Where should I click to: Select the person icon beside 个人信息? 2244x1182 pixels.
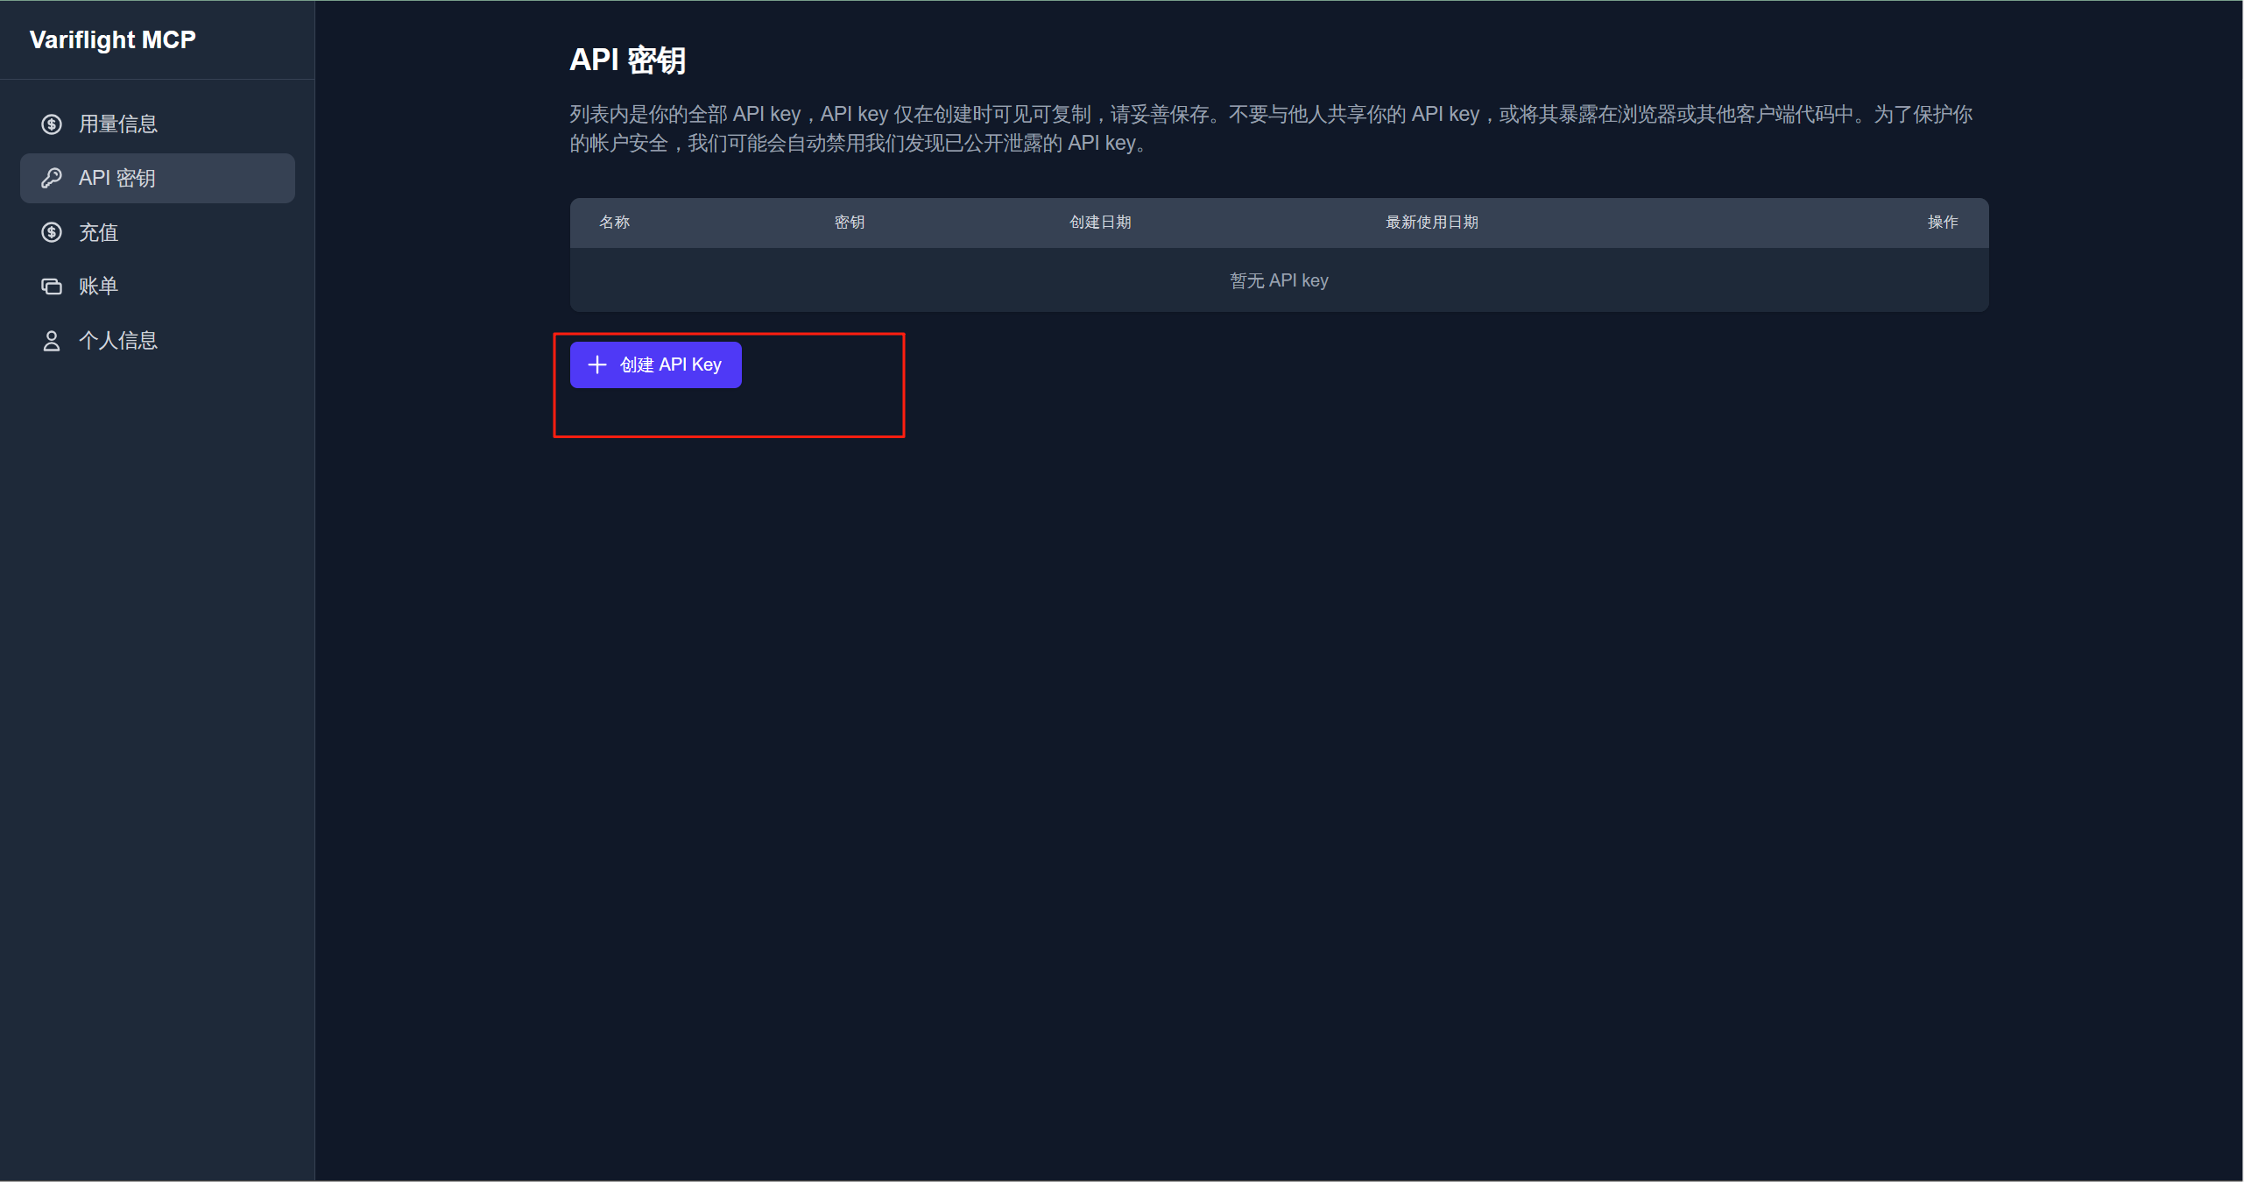(52, 340)
